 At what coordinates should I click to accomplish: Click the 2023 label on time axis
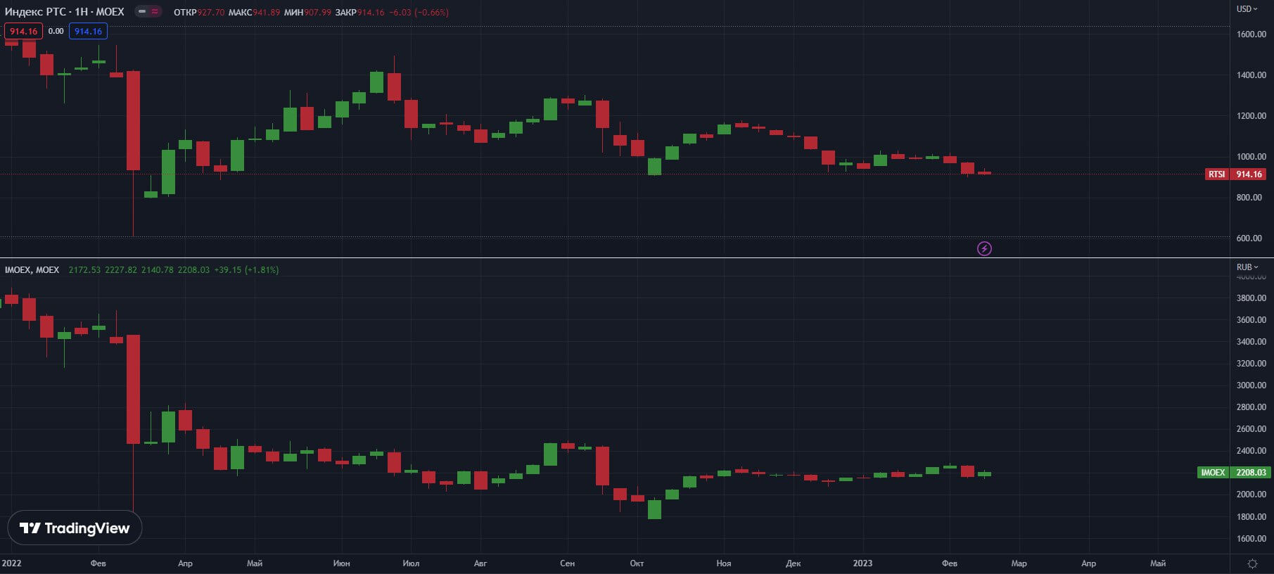click(862, 563)
